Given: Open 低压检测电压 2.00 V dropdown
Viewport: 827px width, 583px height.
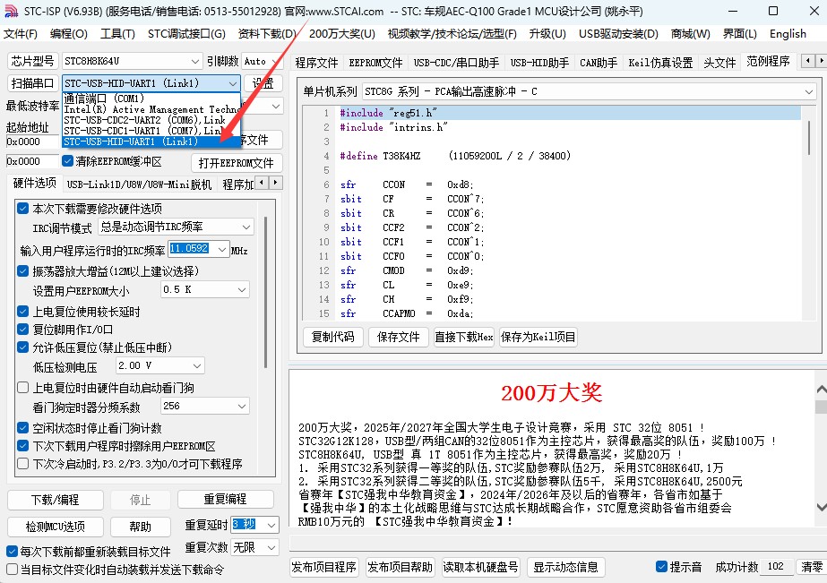Looking at the screenshot, I should coord(160,365).
